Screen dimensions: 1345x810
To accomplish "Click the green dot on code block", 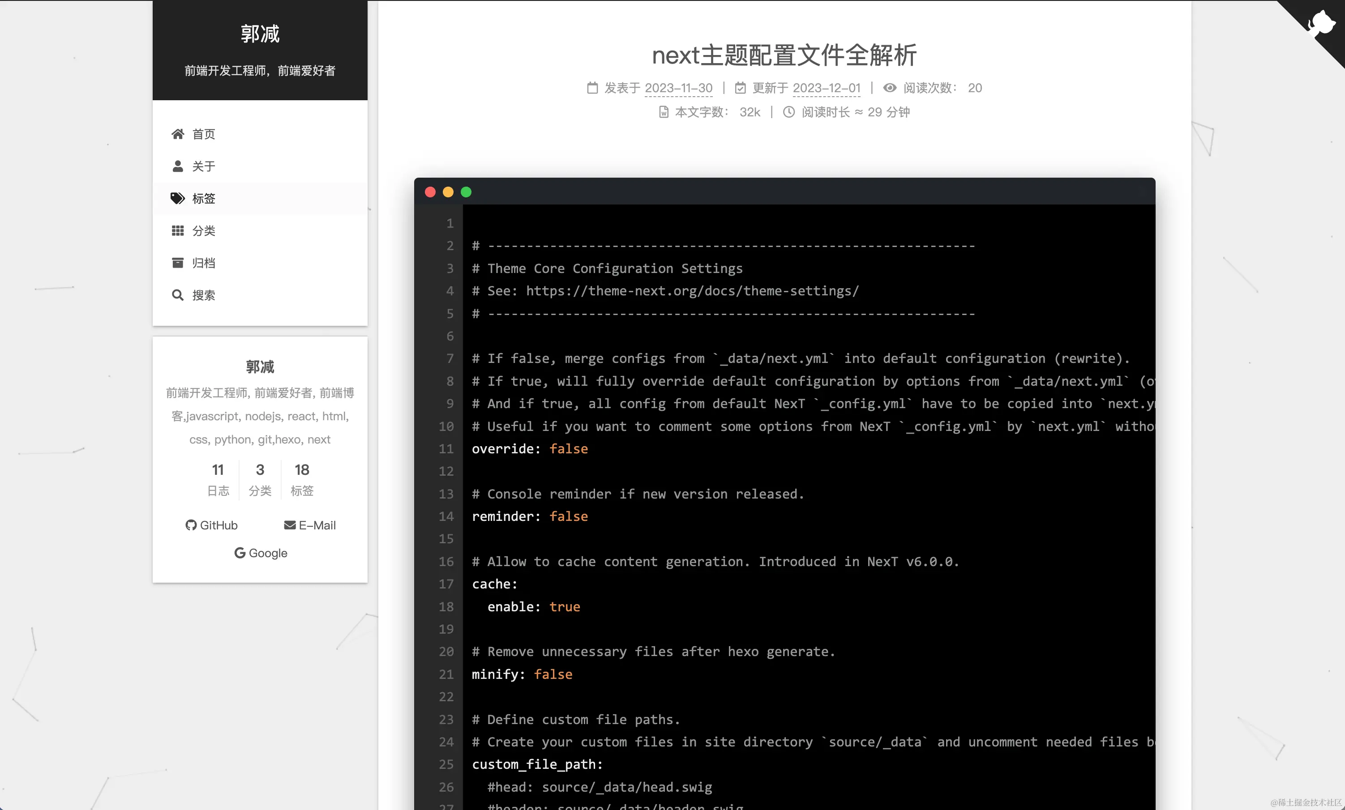I will [466, 192].
